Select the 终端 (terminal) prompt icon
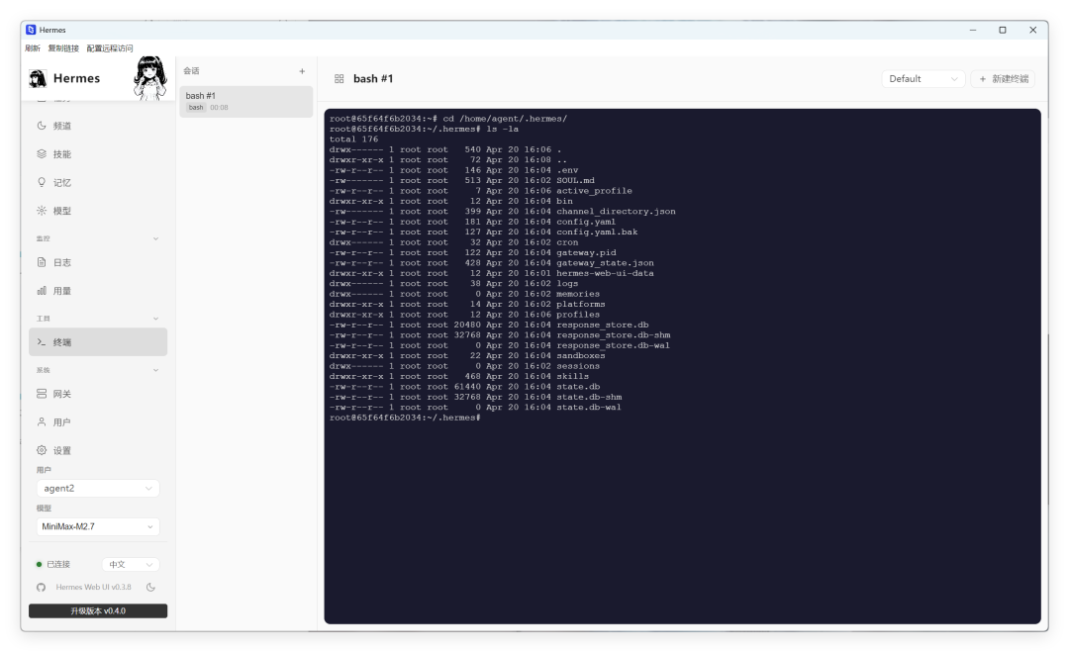1069x652 pixels. tap(42, 342)
